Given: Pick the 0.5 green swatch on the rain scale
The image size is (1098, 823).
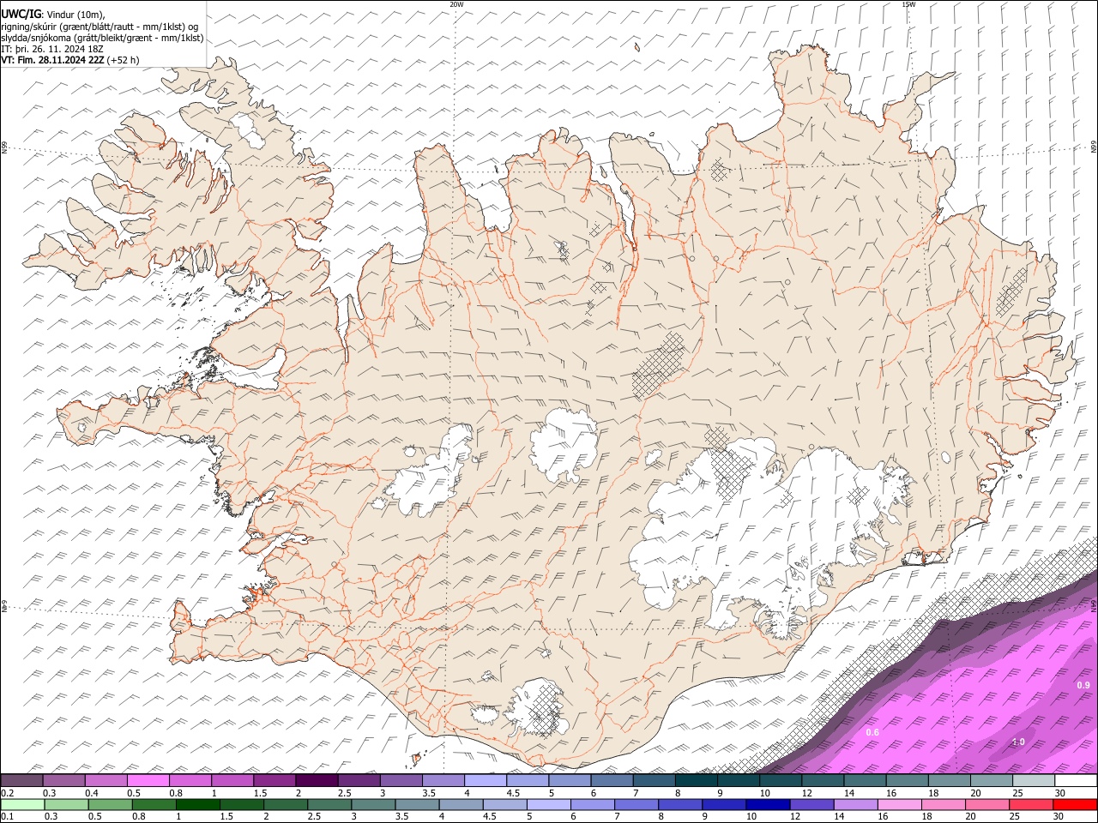Looking at the screenshot, I should 111,804.
